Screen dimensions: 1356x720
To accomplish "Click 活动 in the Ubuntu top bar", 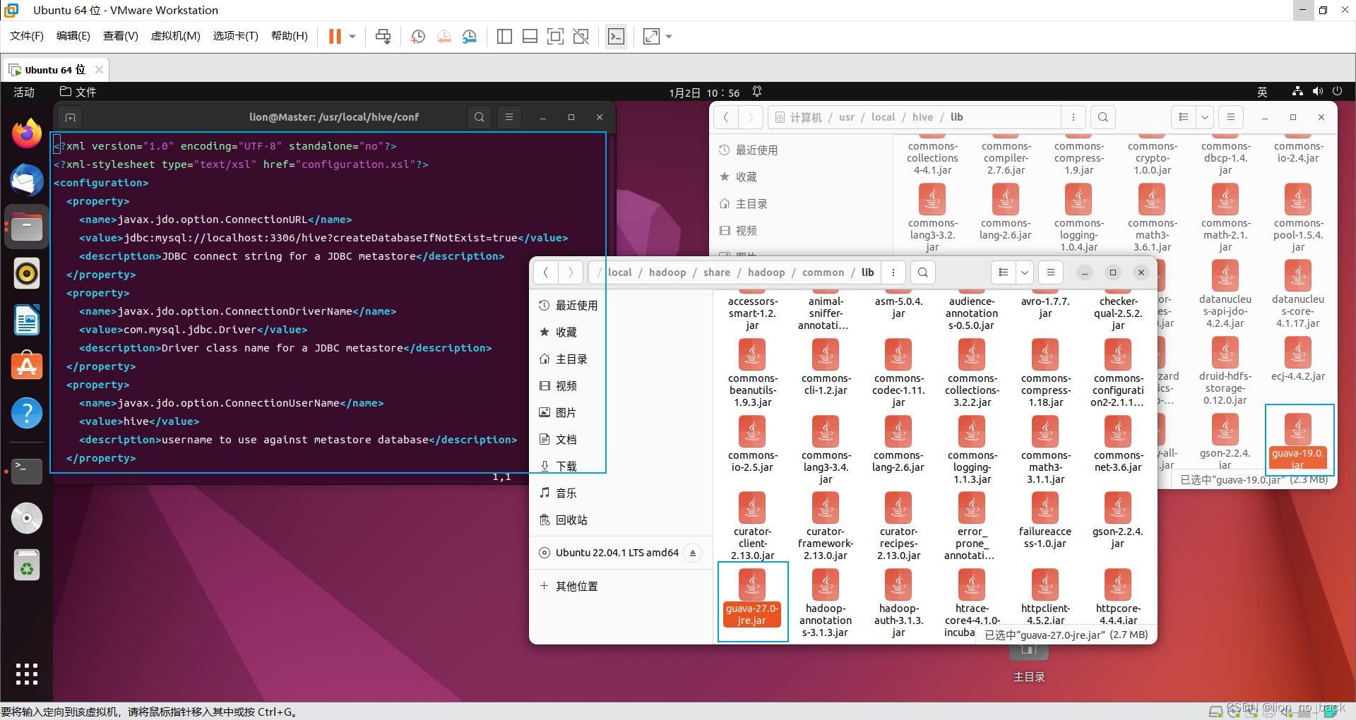I will point(24,92).
